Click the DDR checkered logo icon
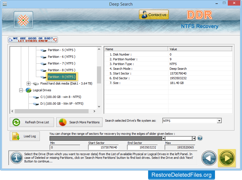This screenshot has width=242, height=180. click(x=23, y=20)
